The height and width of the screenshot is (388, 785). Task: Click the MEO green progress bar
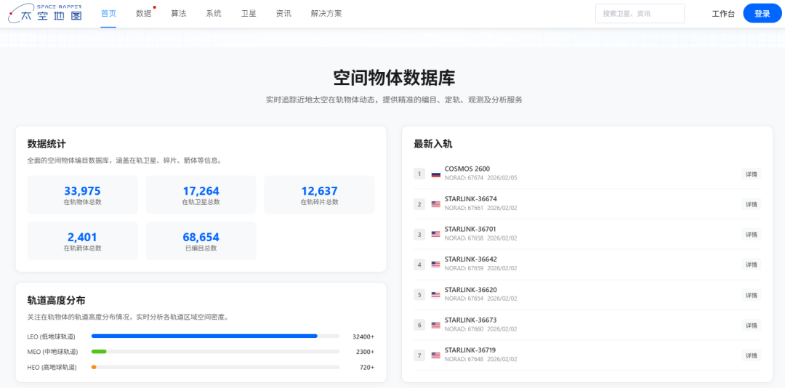click(99, 352)
